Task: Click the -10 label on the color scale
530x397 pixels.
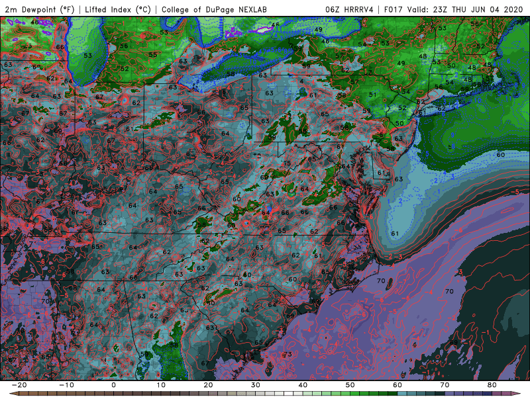Action: click(66, 385)
